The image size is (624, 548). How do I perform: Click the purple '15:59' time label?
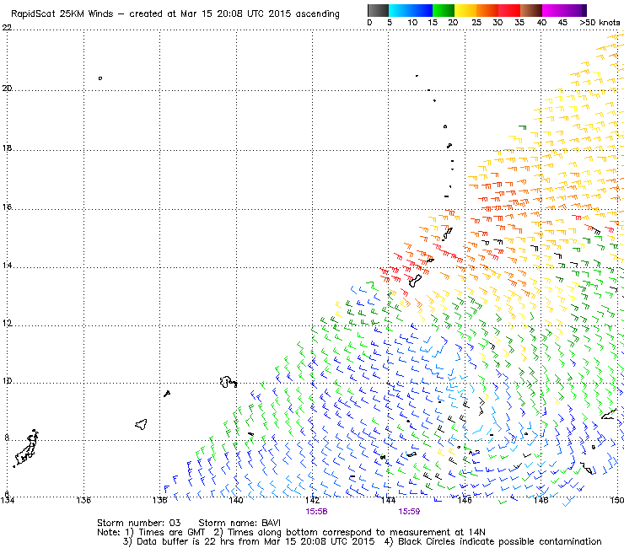click(409, 512)
